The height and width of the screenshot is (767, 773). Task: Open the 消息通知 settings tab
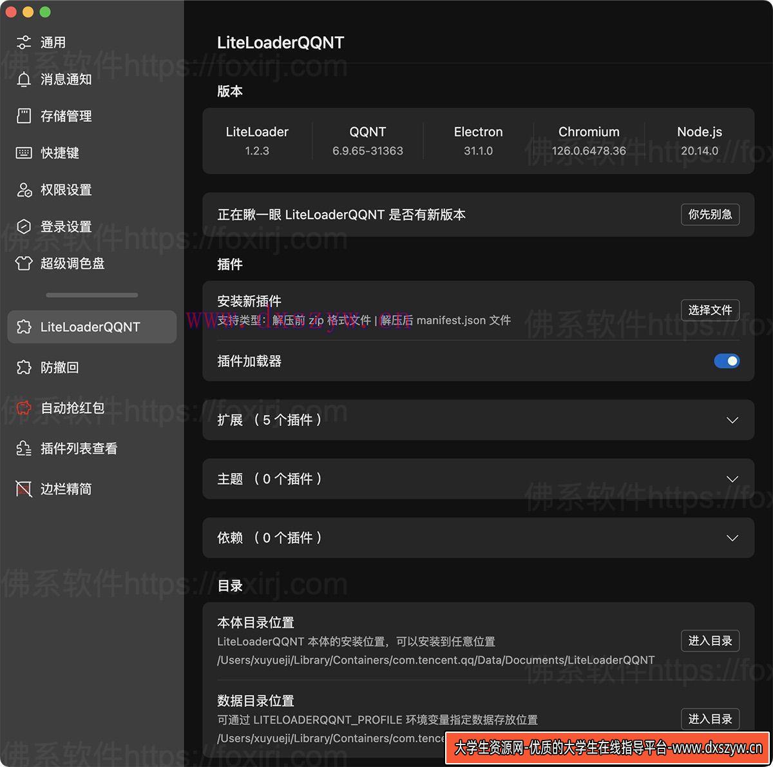[91, 79]
